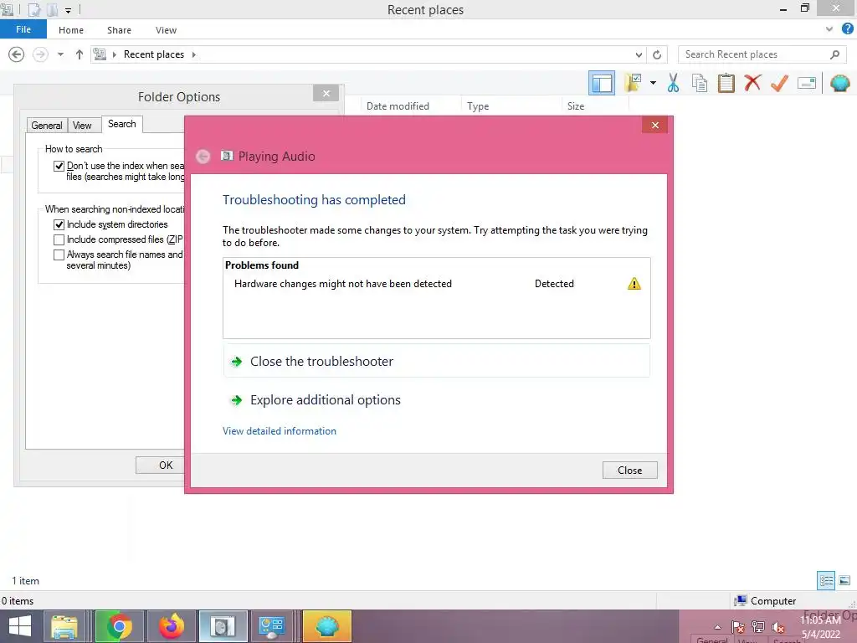Click the orange checkmark Properties icon
The height and width of the screenshot is (643, 857).
point(779,83)
